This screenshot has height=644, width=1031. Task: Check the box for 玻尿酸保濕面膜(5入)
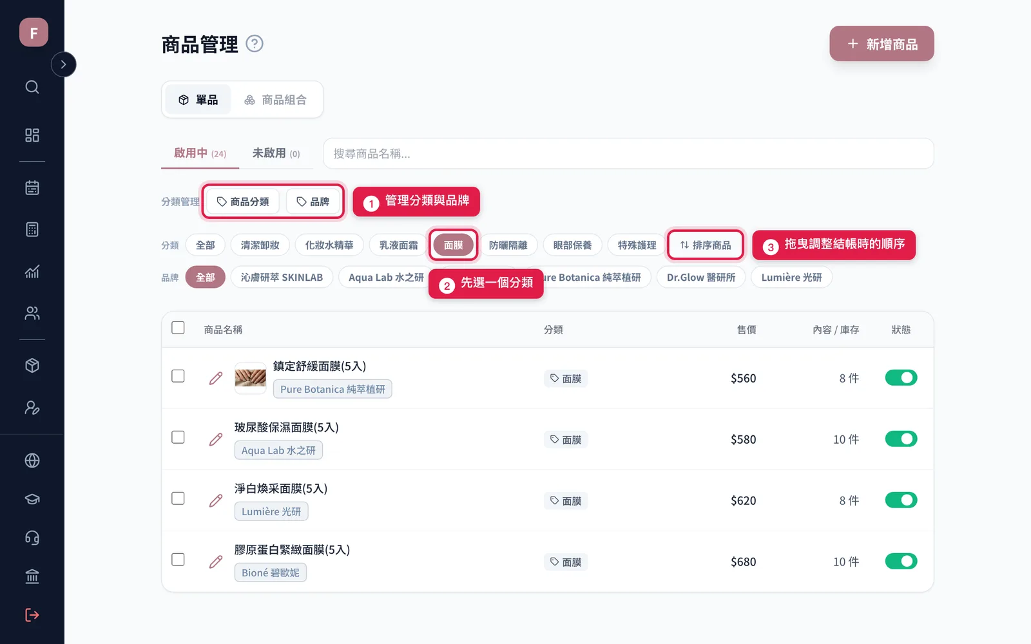[178, 437]
